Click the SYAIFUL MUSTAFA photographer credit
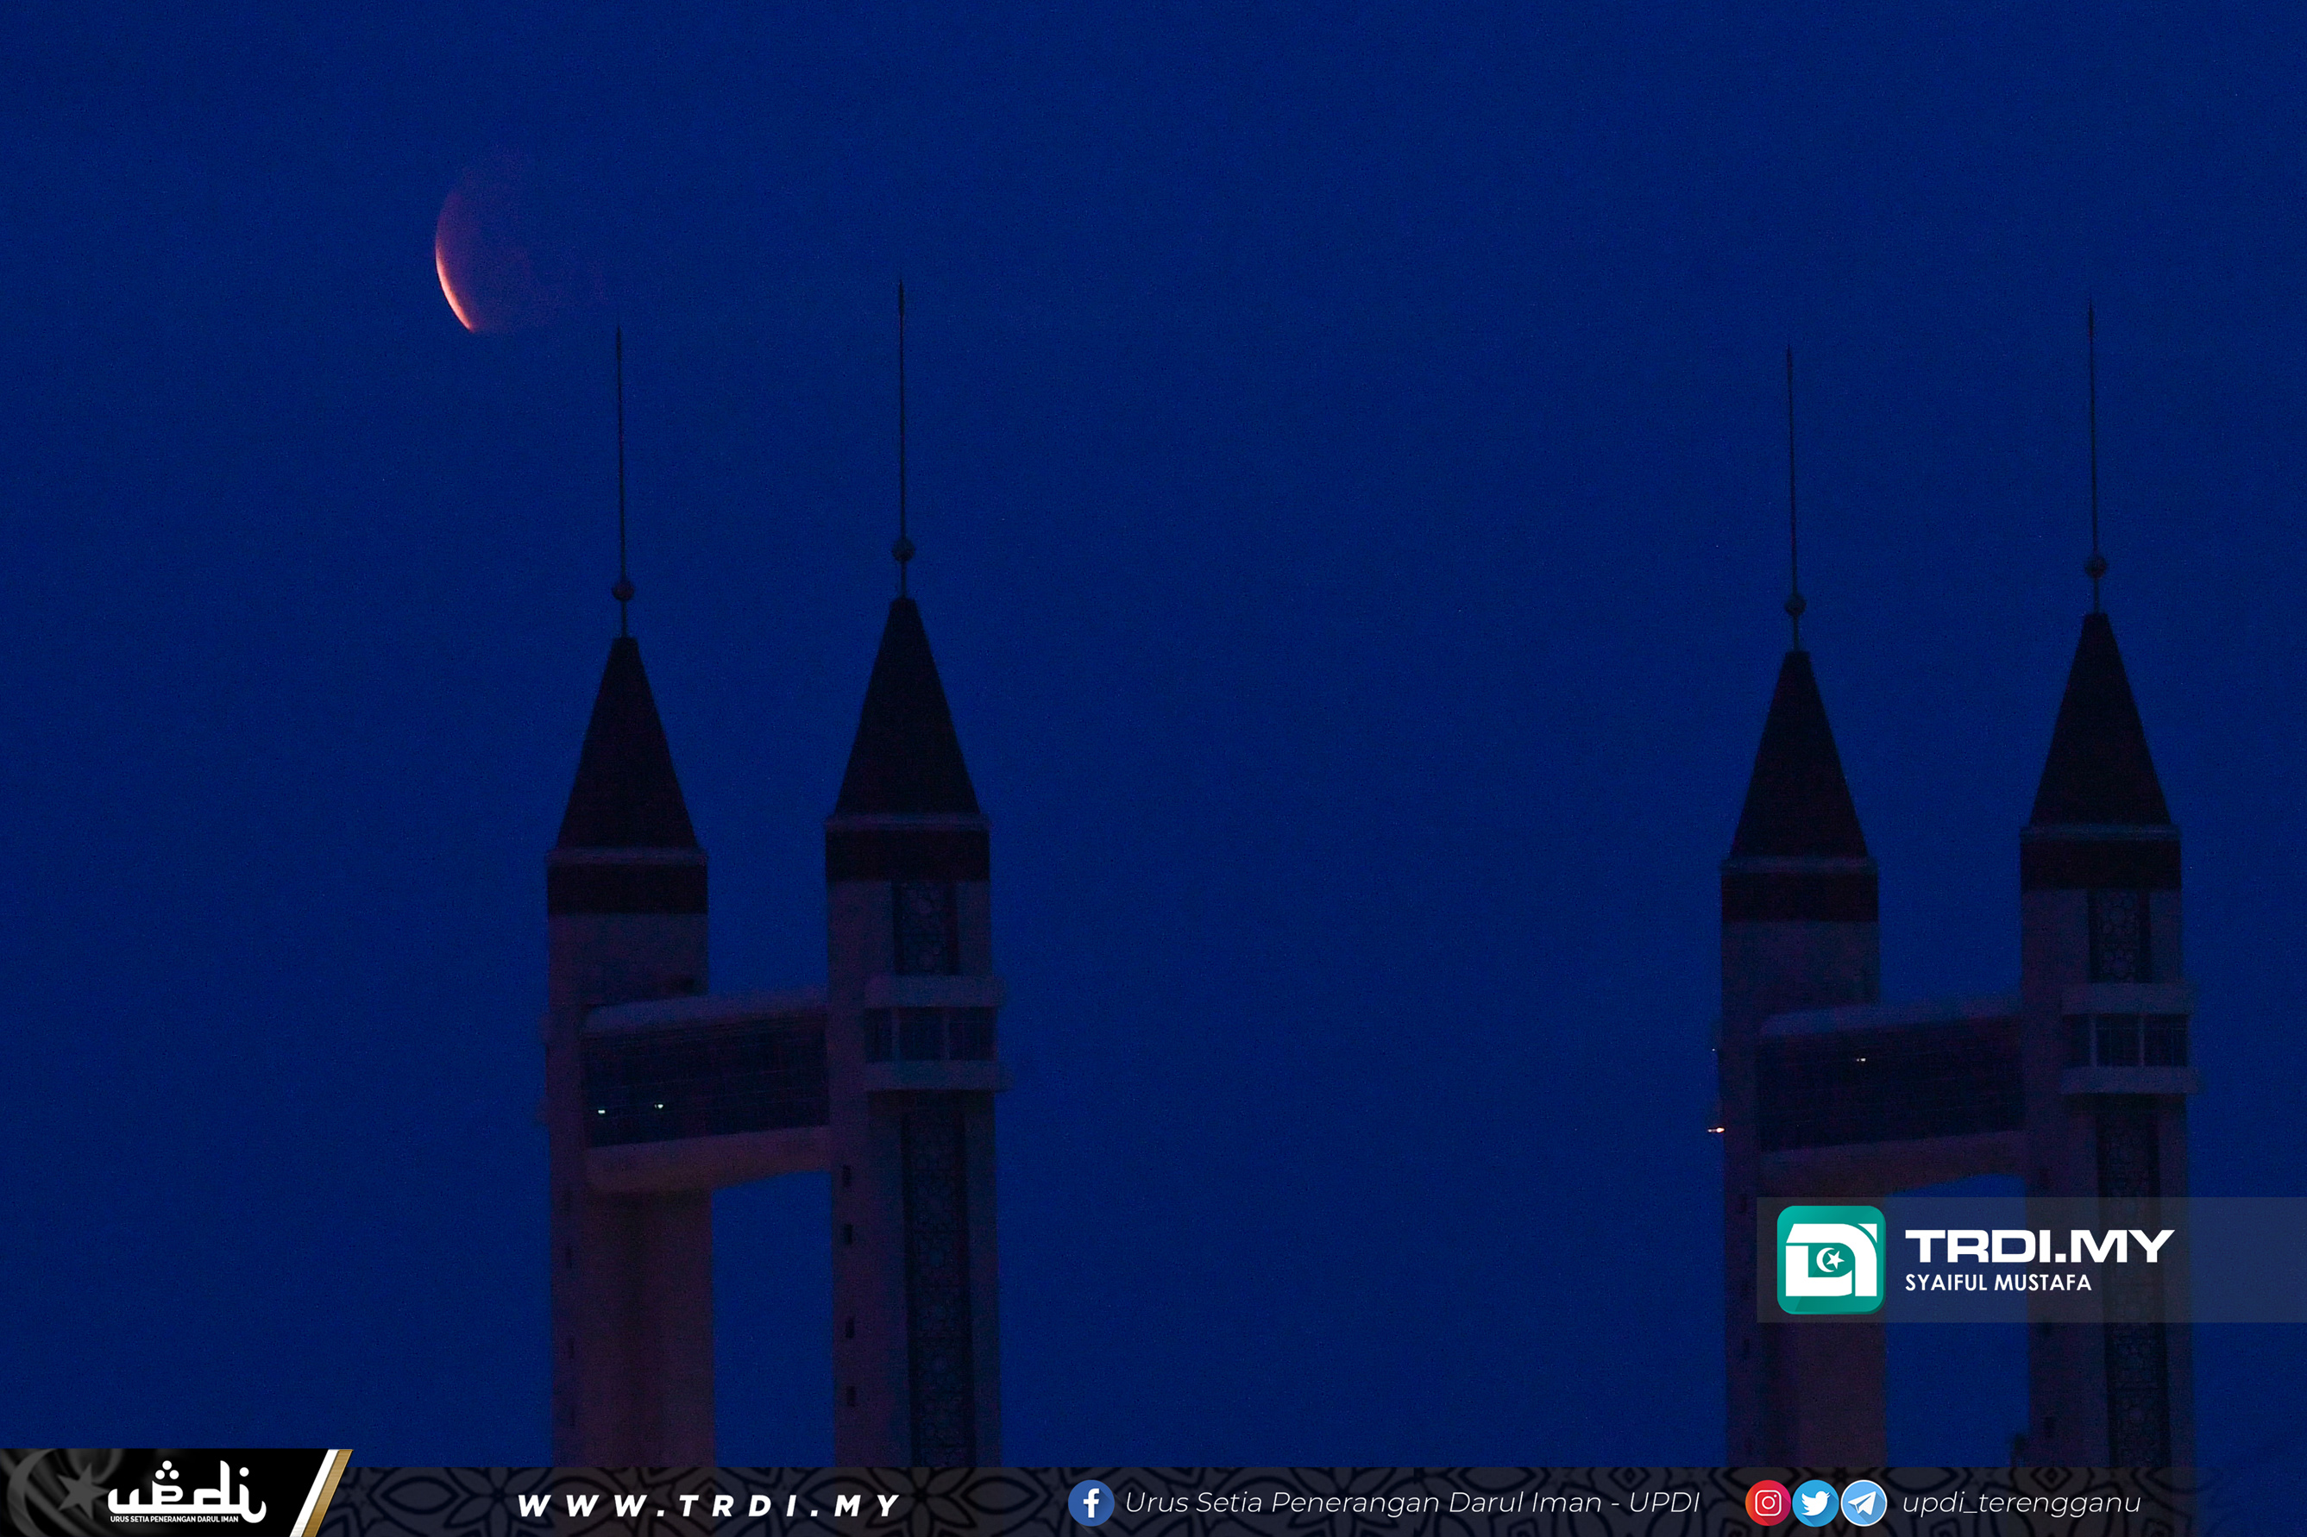2307x1537 pixels. pos(1997,1283)
